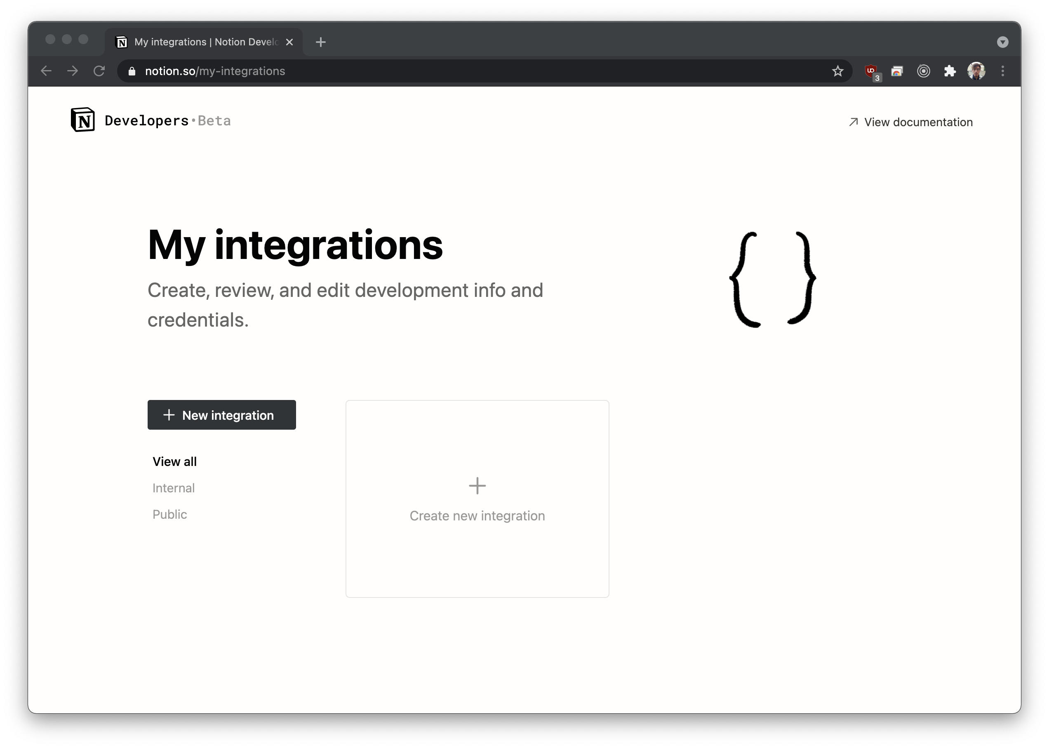This screenshot has height=748, width=1049.
Task: Click the browser forward arrow
Action: 72,71
